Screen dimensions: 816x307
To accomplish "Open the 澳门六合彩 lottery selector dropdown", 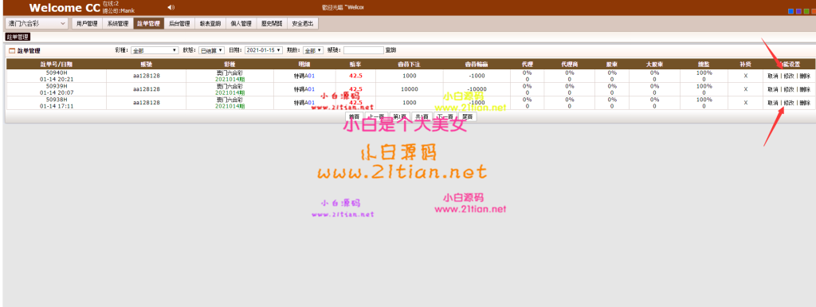I will pos(37,23).
